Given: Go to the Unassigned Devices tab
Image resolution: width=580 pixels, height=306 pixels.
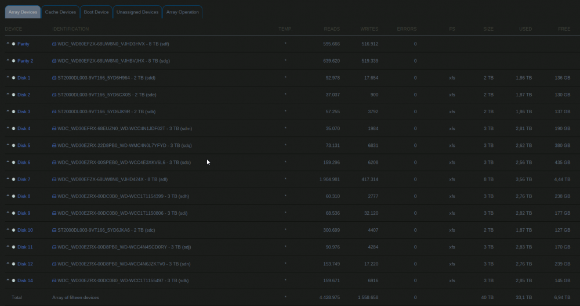Looking at the screenshot, I should (x=137, y=12).
